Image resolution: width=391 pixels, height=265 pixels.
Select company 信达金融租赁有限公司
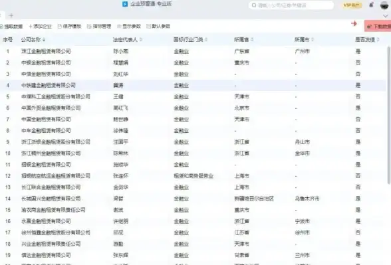click(x=46, y=255)
